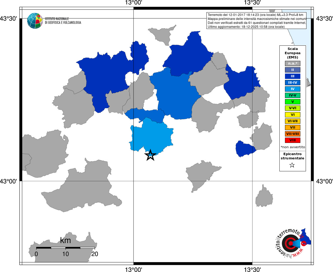333x272 pixels.
Task: Select the intensity VI yellow swatch
Action: pos(293,115)
